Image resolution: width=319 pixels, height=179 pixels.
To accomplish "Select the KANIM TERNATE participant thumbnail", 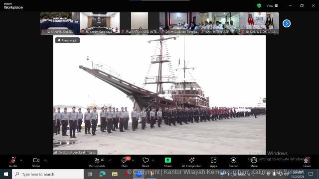I will [x=219, y=23].
